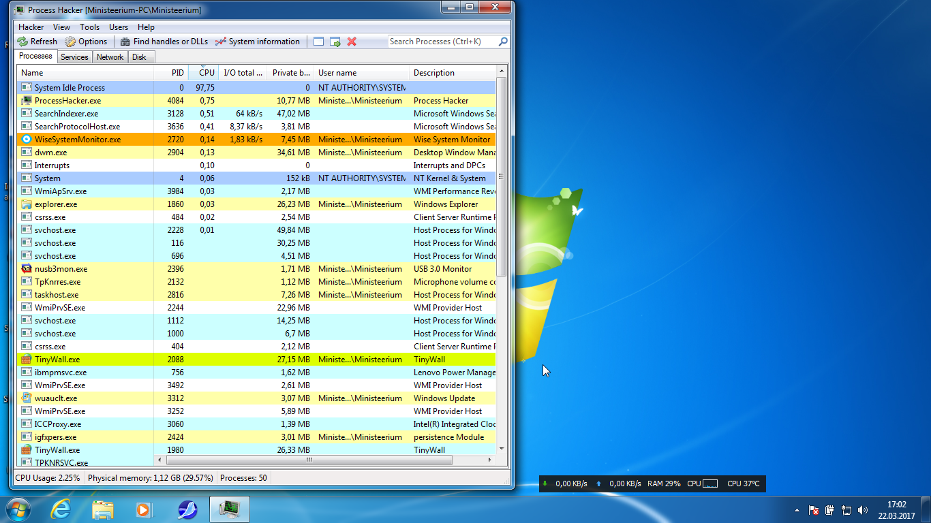Open the Tools menu

pyautogui.click(x=89, y=27)
